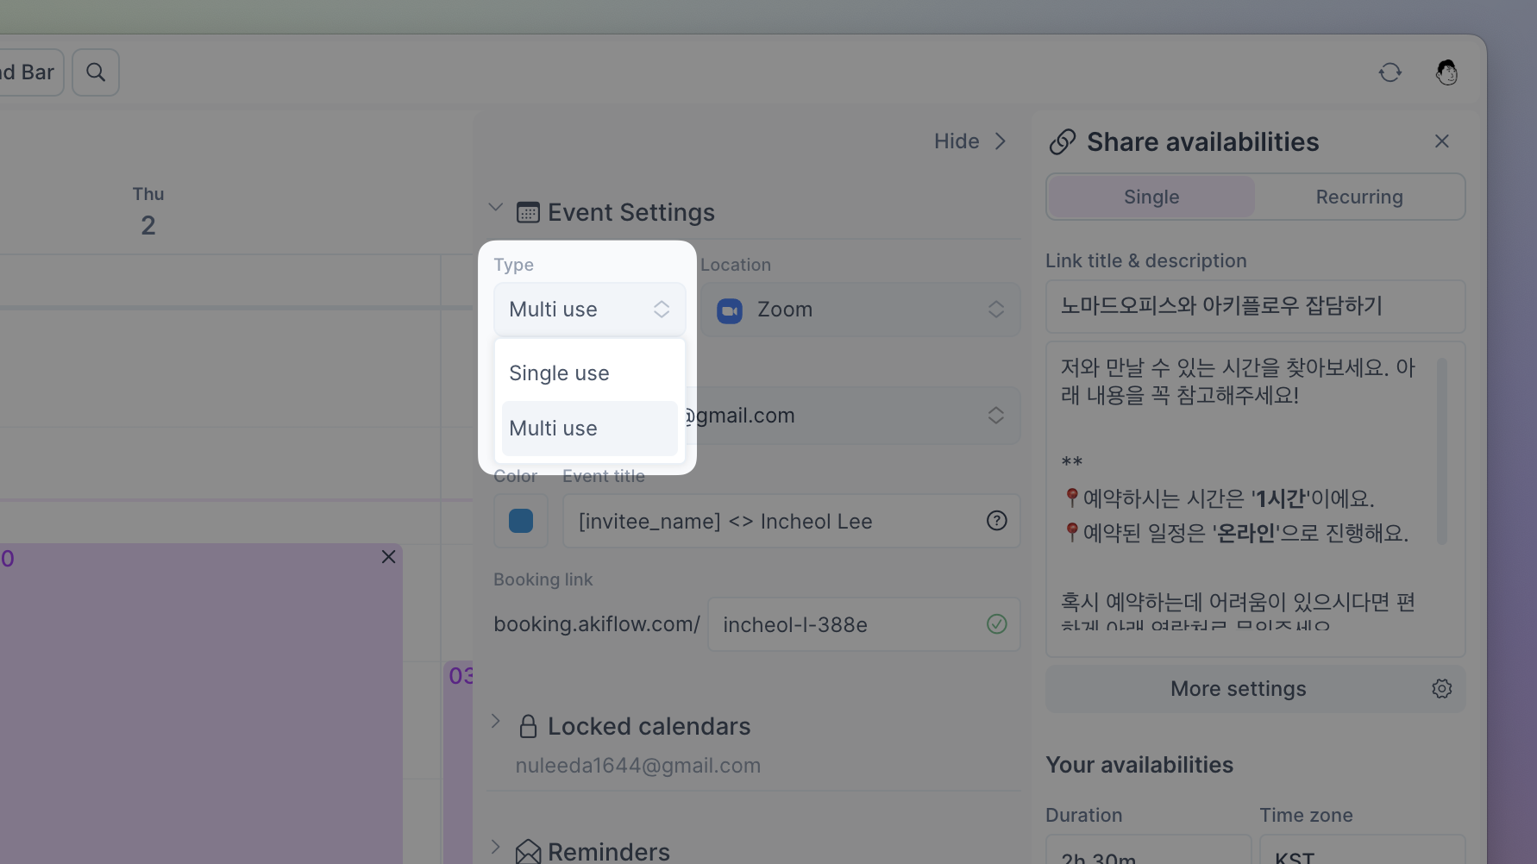Click the Reminders envelope icon

coord(528,852)
